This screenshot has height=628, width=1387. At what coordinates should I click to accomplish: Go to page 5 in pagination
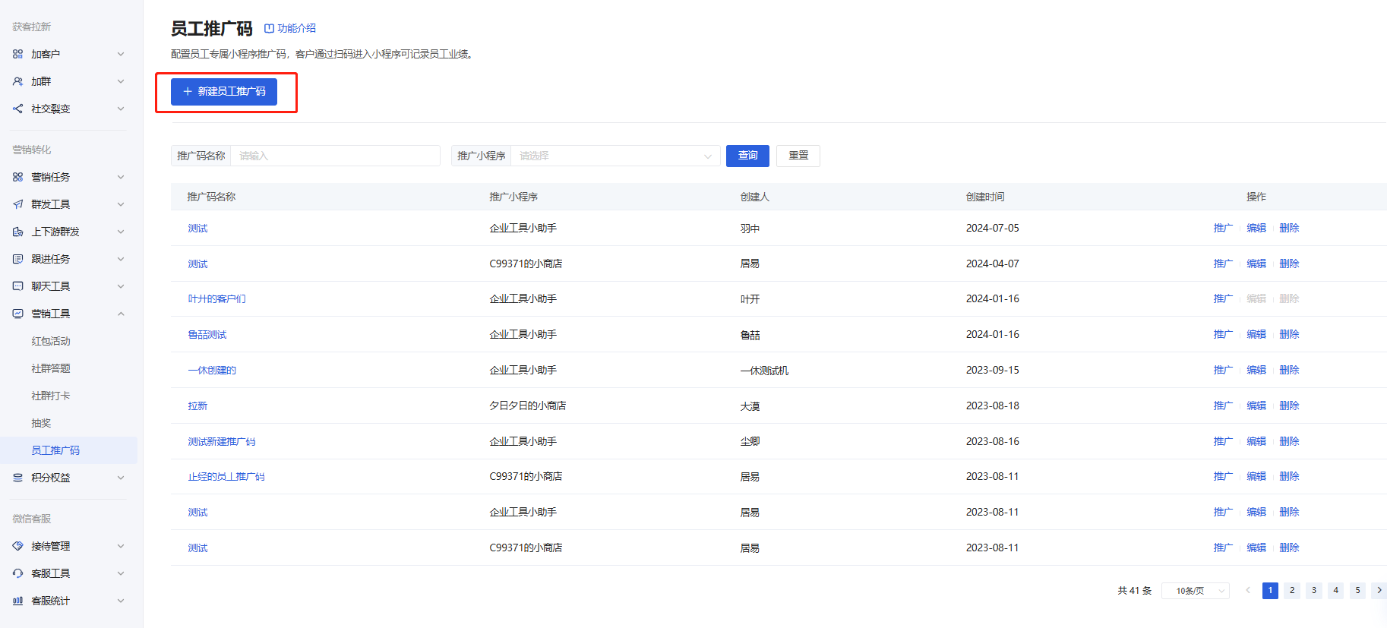(1357, 590)
